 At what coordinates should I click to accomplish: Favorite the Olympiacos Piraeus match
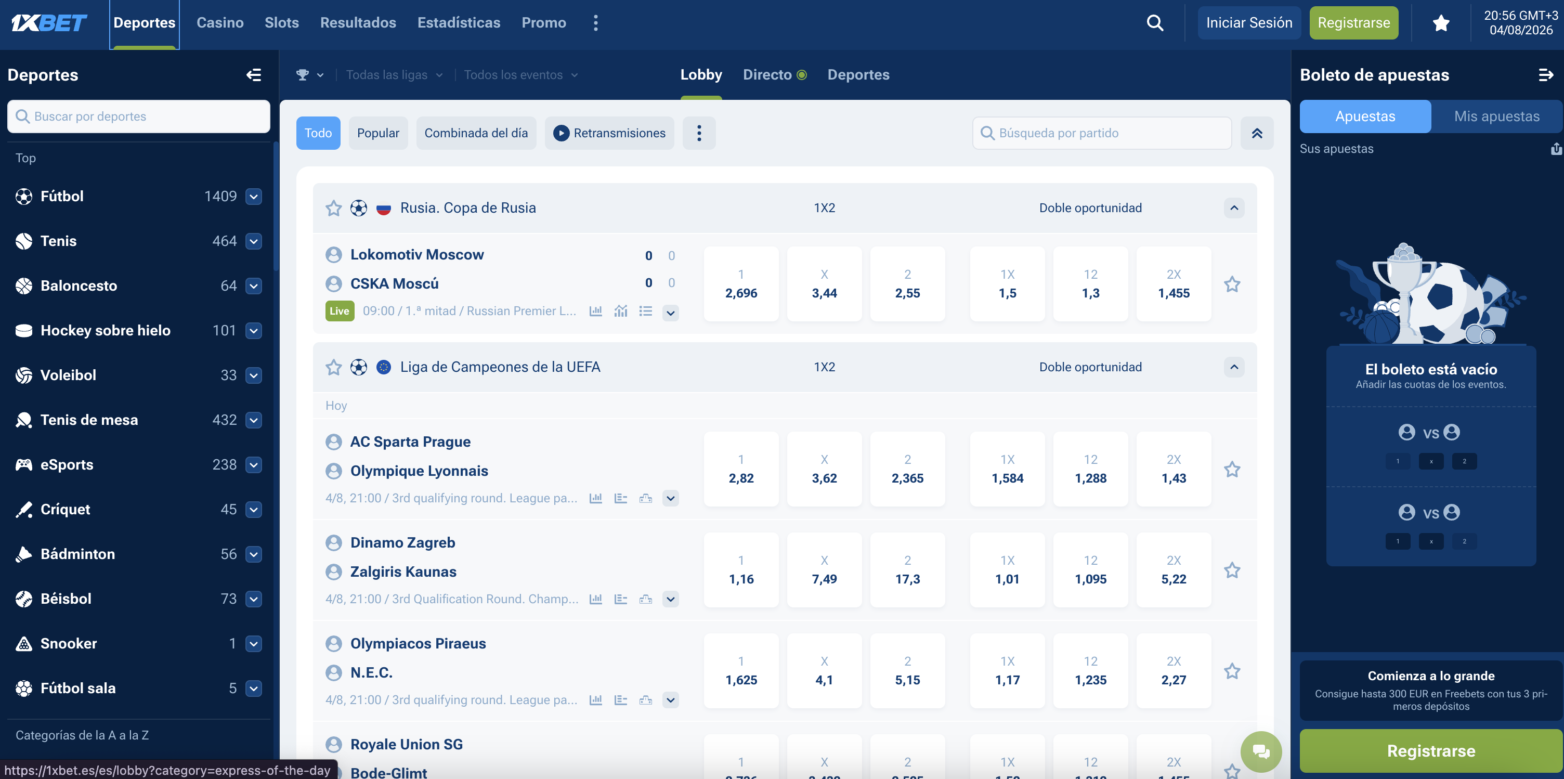[x=1232, y=671]
